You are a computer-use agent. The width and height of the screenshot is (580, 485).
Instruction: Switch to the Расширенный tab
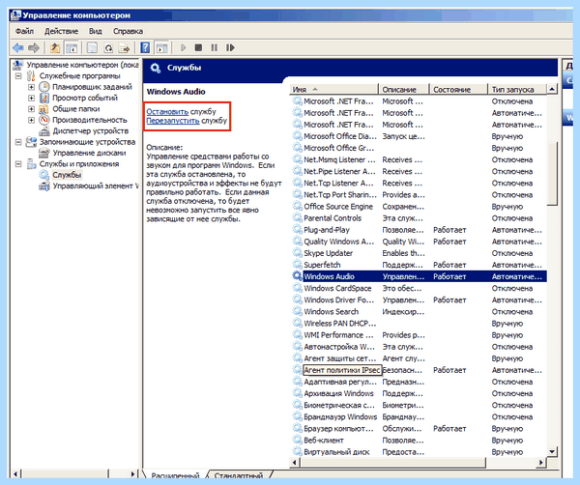click(175, 475)
